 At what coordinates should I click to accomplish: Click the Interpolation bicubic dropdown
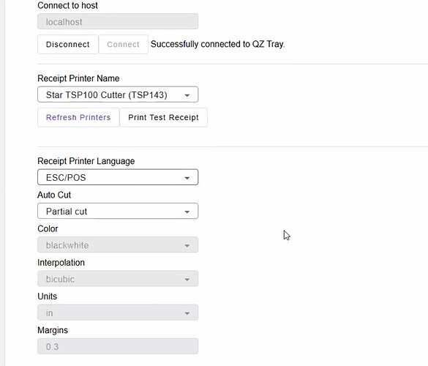click(x=118, y=279)
